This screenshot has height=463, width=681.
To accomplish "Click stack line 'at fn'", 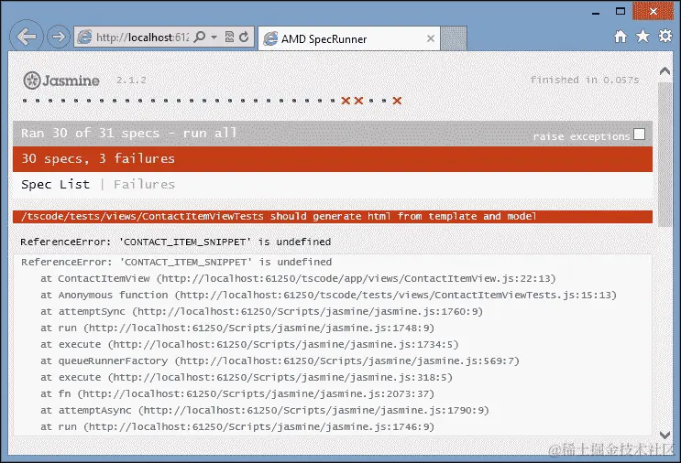I will [x=237, y=393].
